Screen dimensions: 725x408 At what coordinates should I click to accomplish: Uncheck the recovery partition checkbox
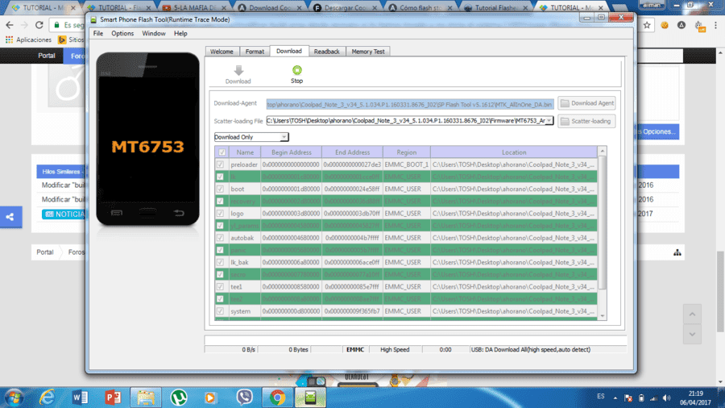click(220, 202)
